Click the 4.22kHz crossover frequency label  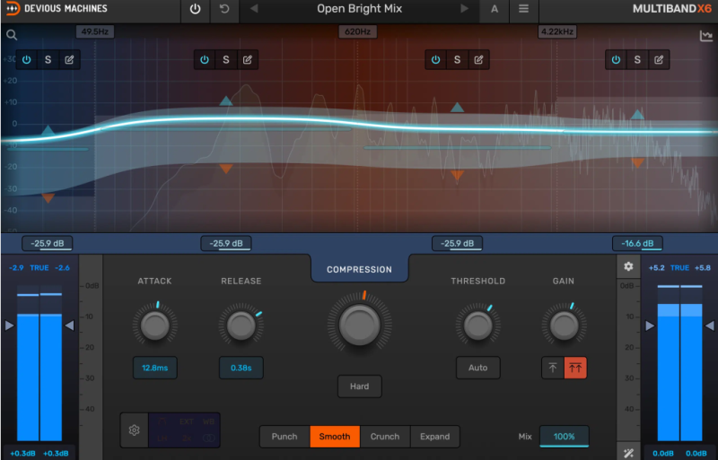tap(556, 31)
